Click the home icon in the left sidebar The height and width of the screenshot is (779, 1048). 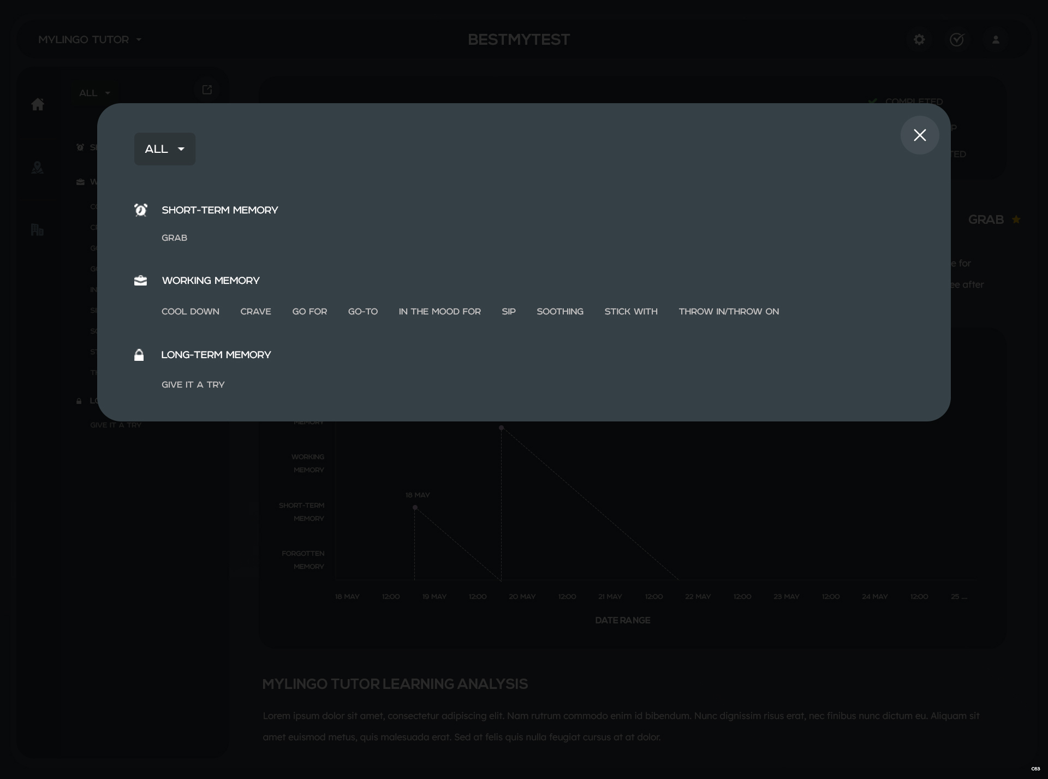pos(38,104)
